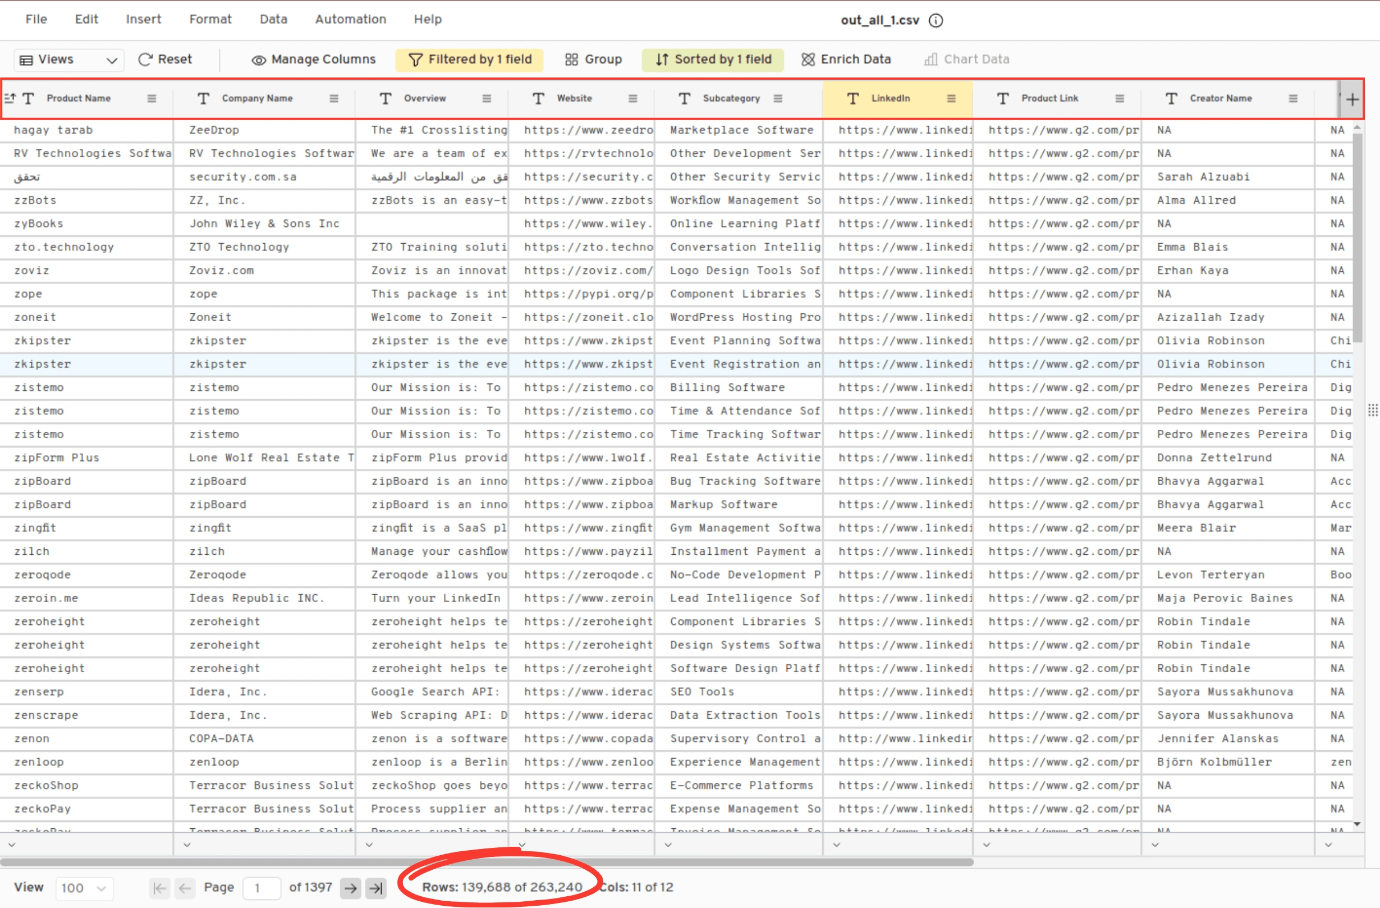Open the Product Link column menu icon
The image size is (1380, 908).
pyautogui.click(x=1119, y=99)
